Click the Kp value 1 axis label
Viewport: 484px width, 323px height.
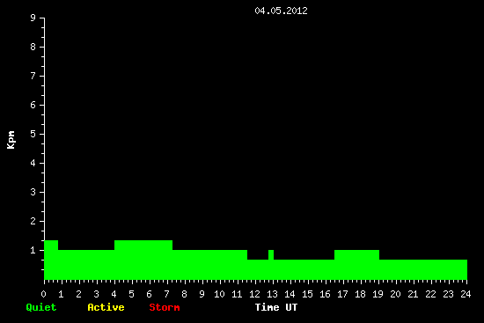tap(33, 250)
